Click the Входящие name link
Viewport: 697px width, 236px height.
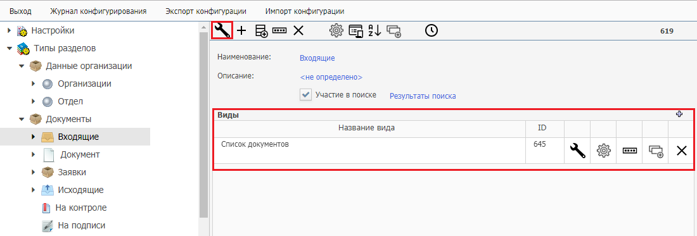coord(317,58)
